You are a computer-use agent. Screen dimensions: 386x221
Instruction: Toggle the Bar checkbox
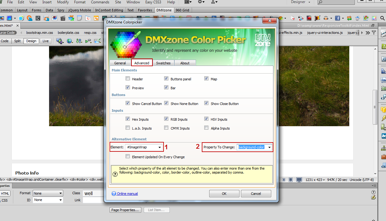point(166,87)
